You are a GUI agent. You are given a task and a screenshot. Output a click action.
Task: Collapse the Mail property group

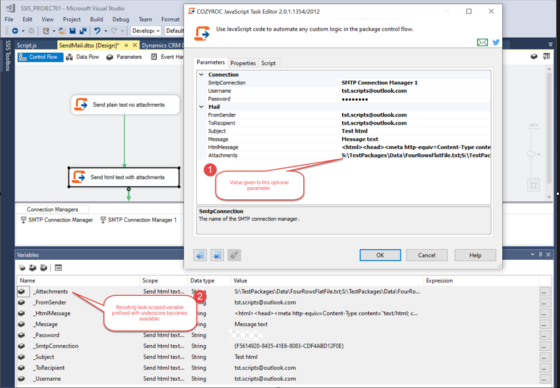pyautogui.click(x=202, y=107)
